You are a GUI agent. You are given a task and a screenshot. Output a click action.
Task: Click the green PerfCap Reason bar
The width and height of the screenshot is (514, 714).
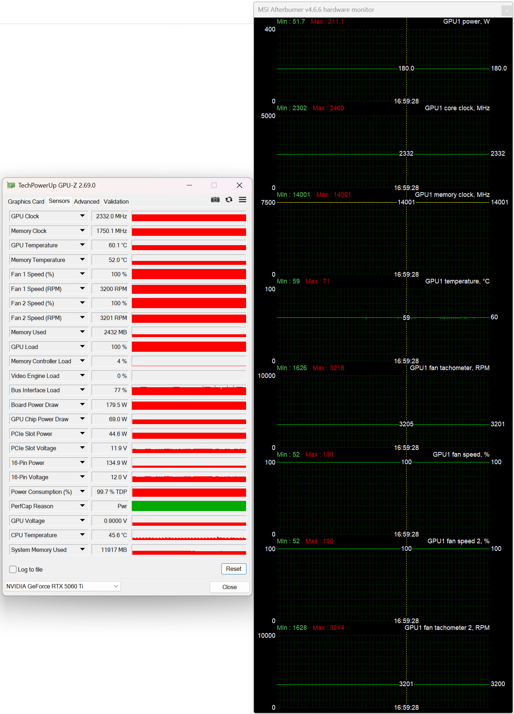point(189,506)
